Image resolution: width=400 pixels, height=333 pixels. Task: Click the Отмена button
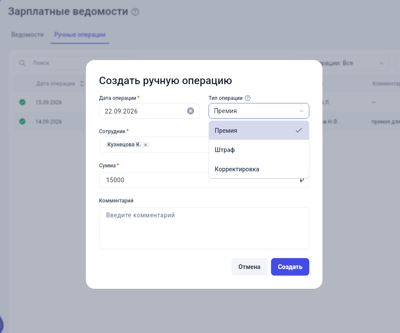coord(249,267)
